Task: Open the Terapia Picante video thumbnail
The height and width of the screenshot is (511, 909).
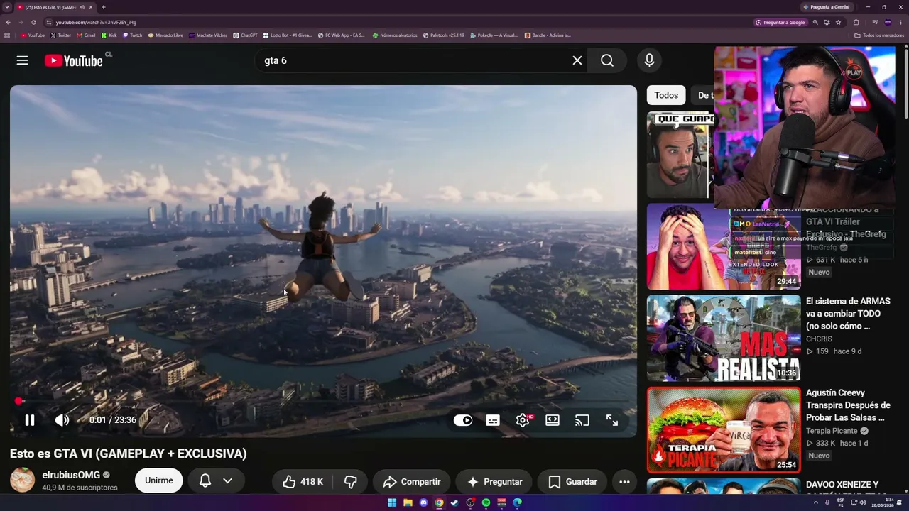Action: 723,430
